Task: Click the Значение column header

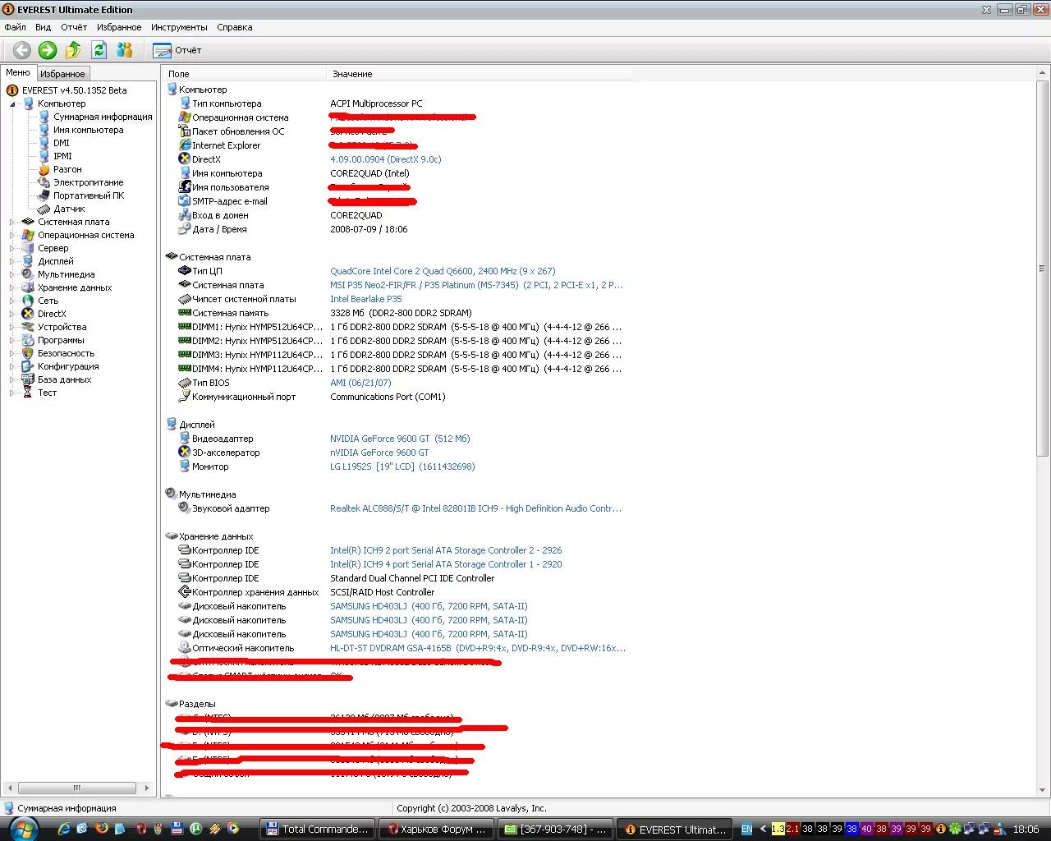Action: (x=480, y=74)
